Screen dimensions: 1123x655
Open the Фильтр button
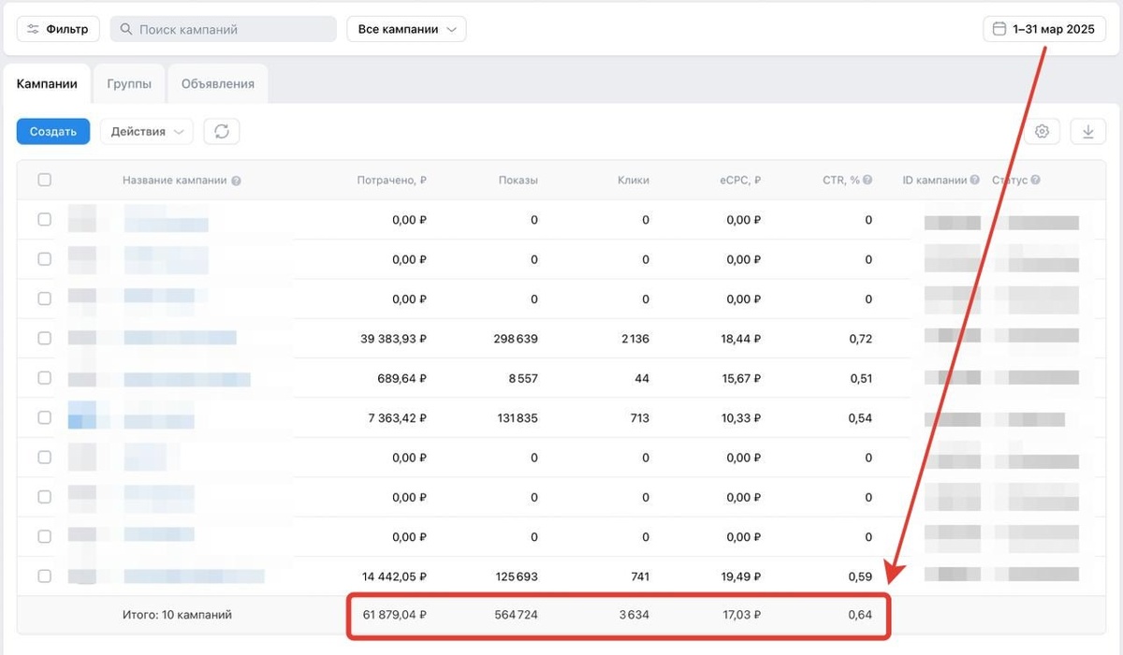pyautogui.click(x=58, y=29)
